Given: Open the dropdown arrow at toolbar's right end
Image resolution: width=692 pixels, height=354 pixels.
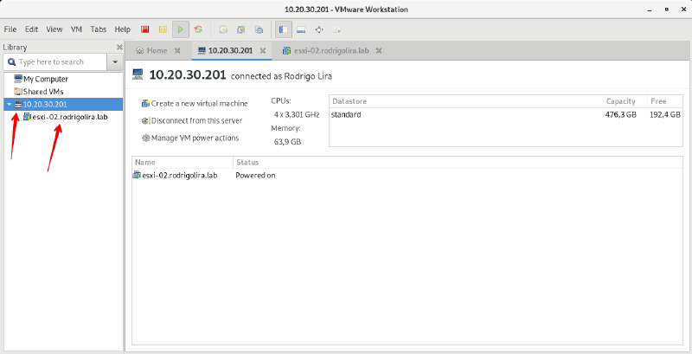Looking at the screenshot, I should coord(336,29).
